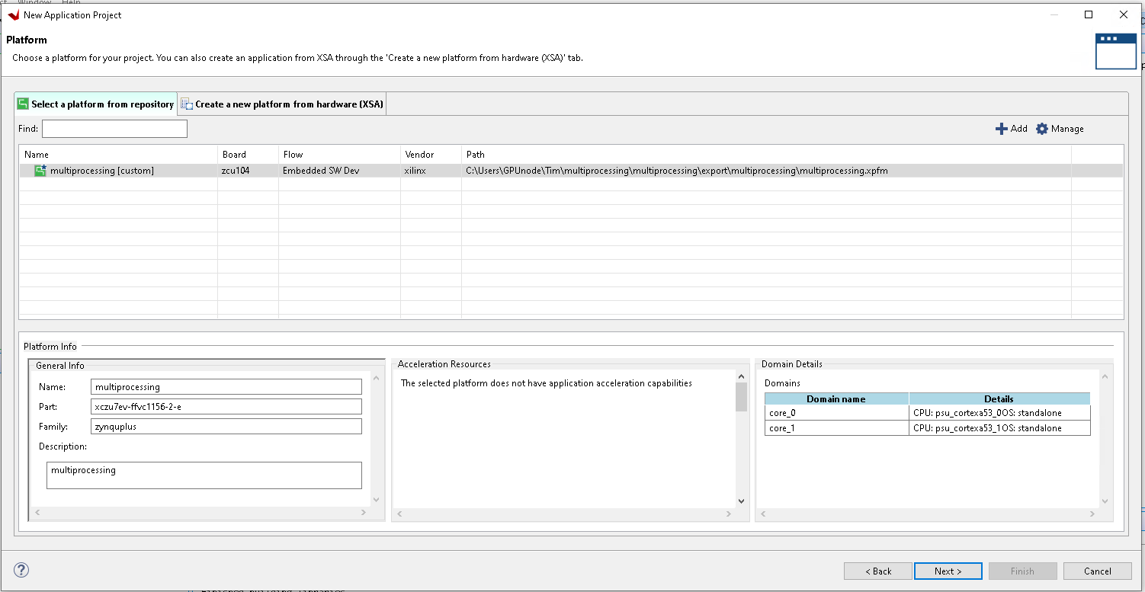Viewport: 1145px width, 592px height.
Task: Open Create a new platform from hardware (XSA) tab
Action: tap(282, 104)
